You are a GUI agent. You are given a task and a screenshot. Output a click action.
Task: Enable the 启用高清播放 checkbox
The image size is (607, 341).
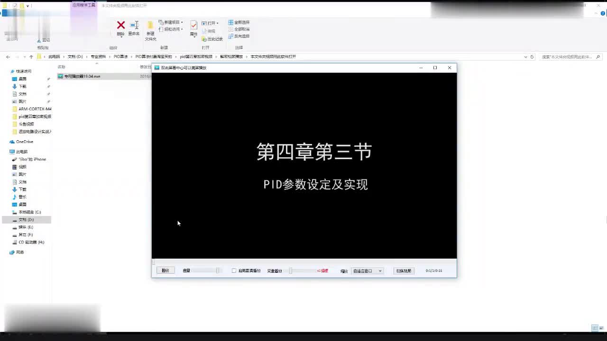point(234,271)
